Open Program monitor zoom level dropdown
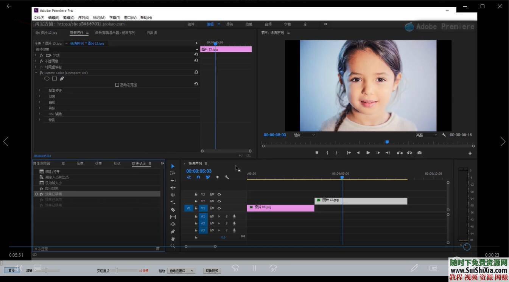The image size is (509, 282). (304, 135)
